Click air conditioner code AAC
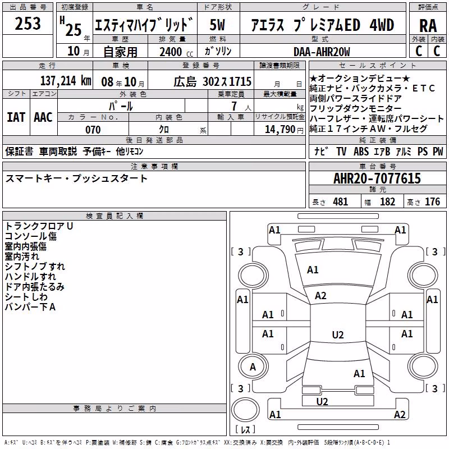The image size is (449, 449). [43, 117]
